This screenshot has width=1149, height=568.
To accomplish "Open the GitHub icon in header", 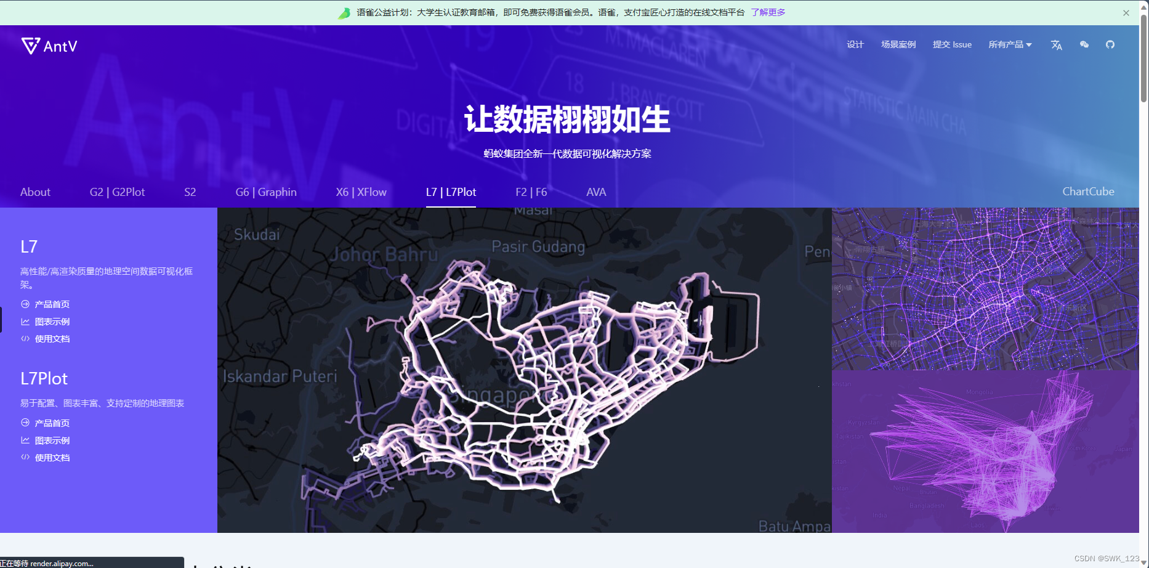I will tap(1110, 44).
